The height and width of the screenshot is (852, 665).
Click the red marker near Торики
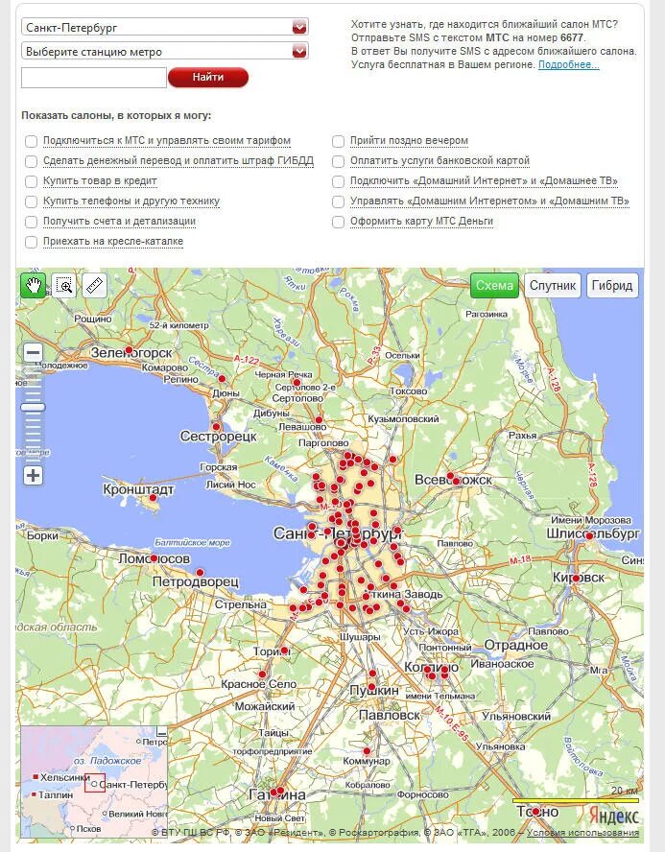pyautogui.click(x=284, y=650)
